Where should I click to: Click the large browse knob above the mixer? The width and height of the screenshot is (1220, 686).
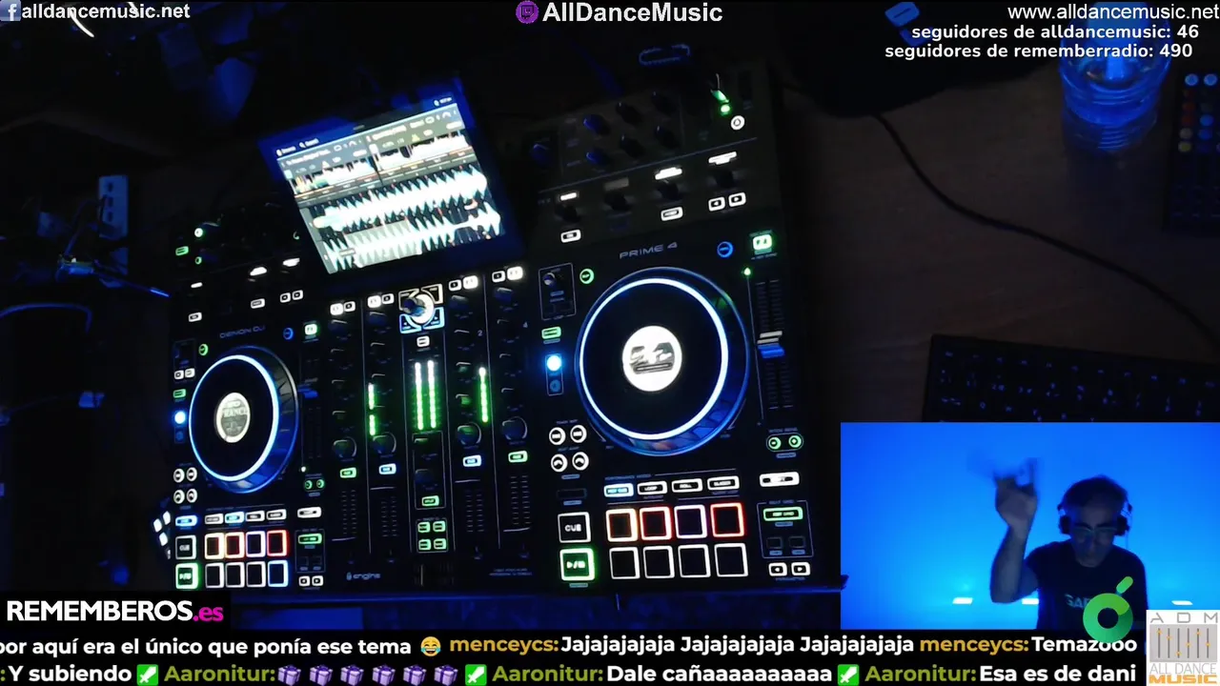pyautogui.click(x=418, y=307)
